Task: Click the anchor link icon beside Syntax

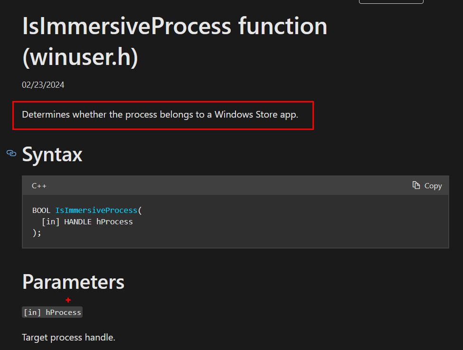Action: [x=11, y=153]
